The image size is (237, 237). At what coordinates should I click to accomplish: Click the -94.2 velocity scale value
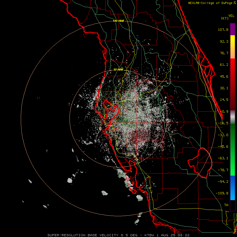click(223, 181)
